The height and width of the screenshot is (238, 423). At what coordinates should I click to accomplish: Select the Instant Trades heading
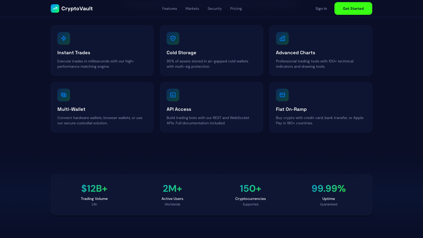click(x=74, y=53)
